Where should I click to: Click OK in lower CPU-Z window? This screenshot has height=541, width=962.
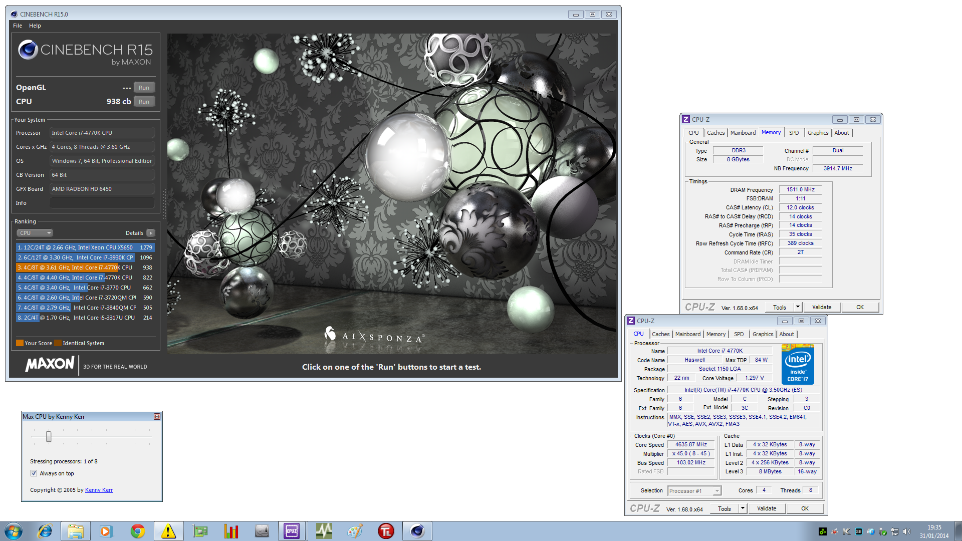(805, 508)
